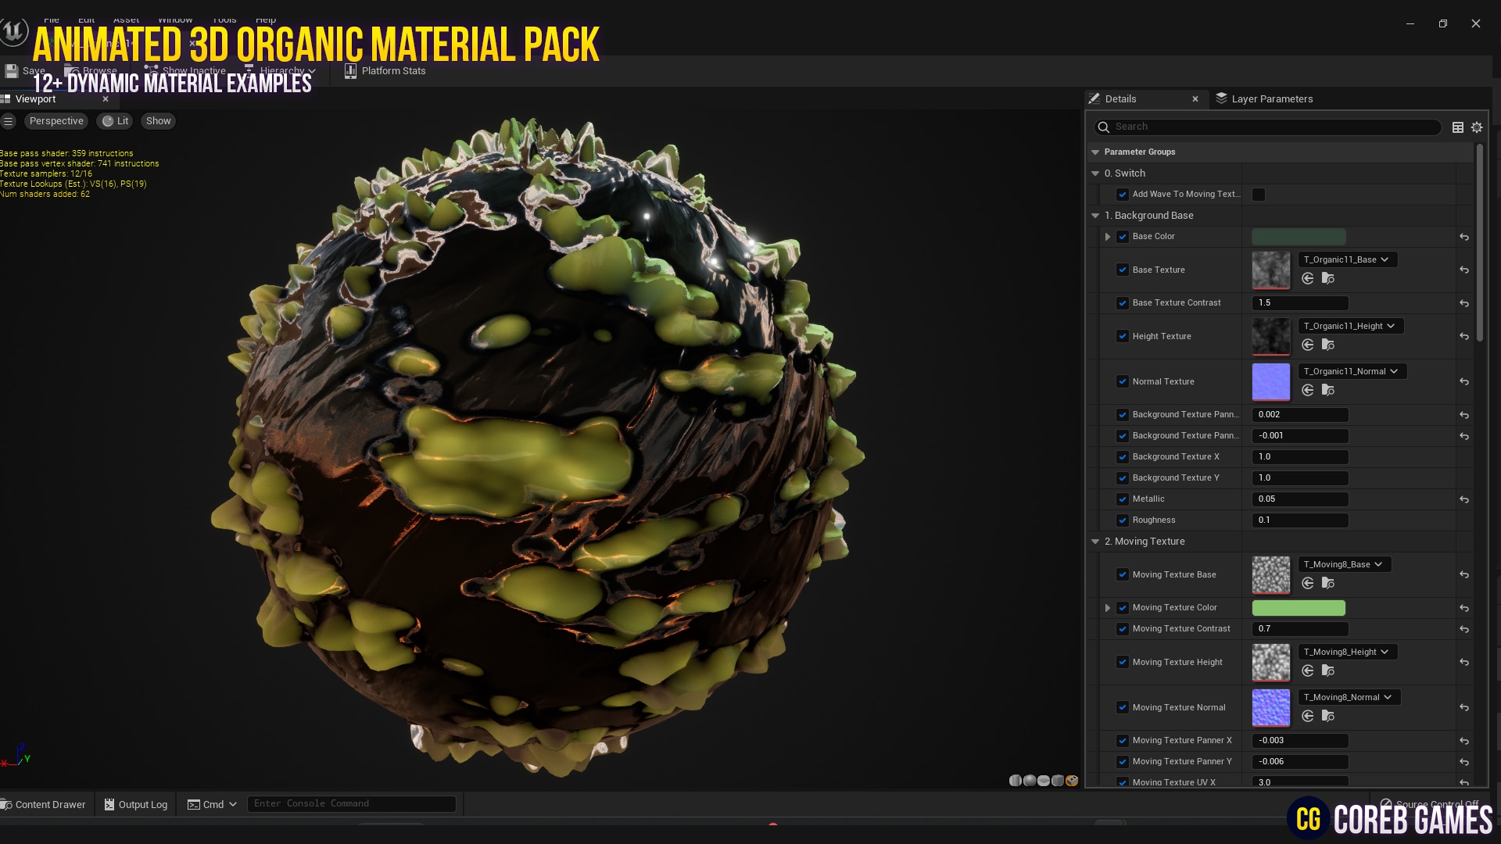The height and width of the screenshot is (844, 1501).
Task: Open the Platform Stats toolbar item
Action: click(x=385, y=70)
